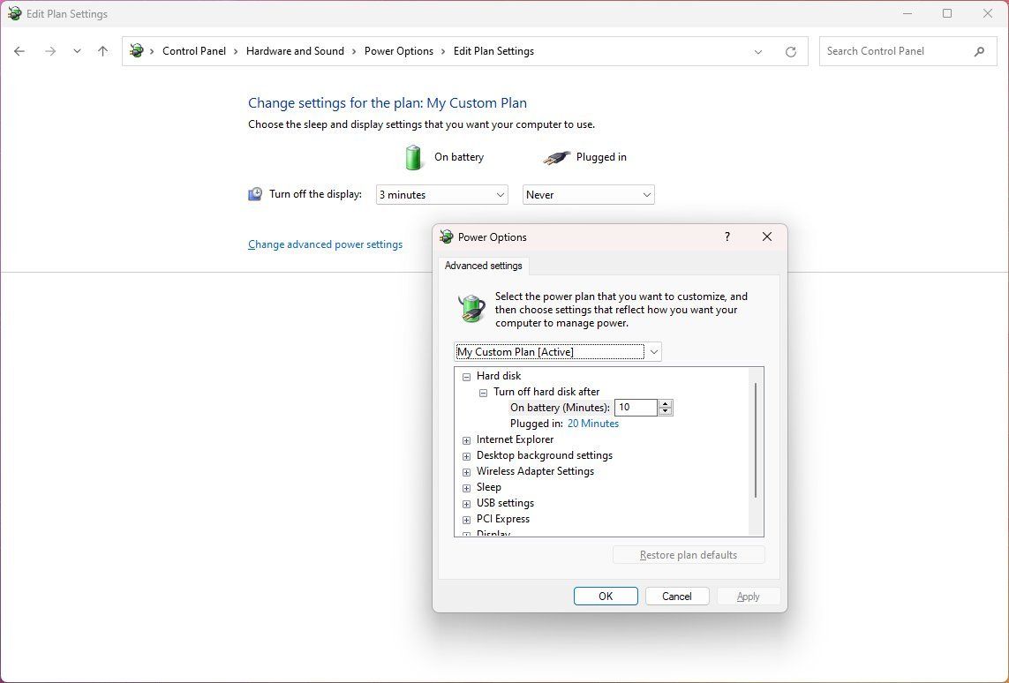Select the Advanced settings tab
1009x683 pixels.
483,266
